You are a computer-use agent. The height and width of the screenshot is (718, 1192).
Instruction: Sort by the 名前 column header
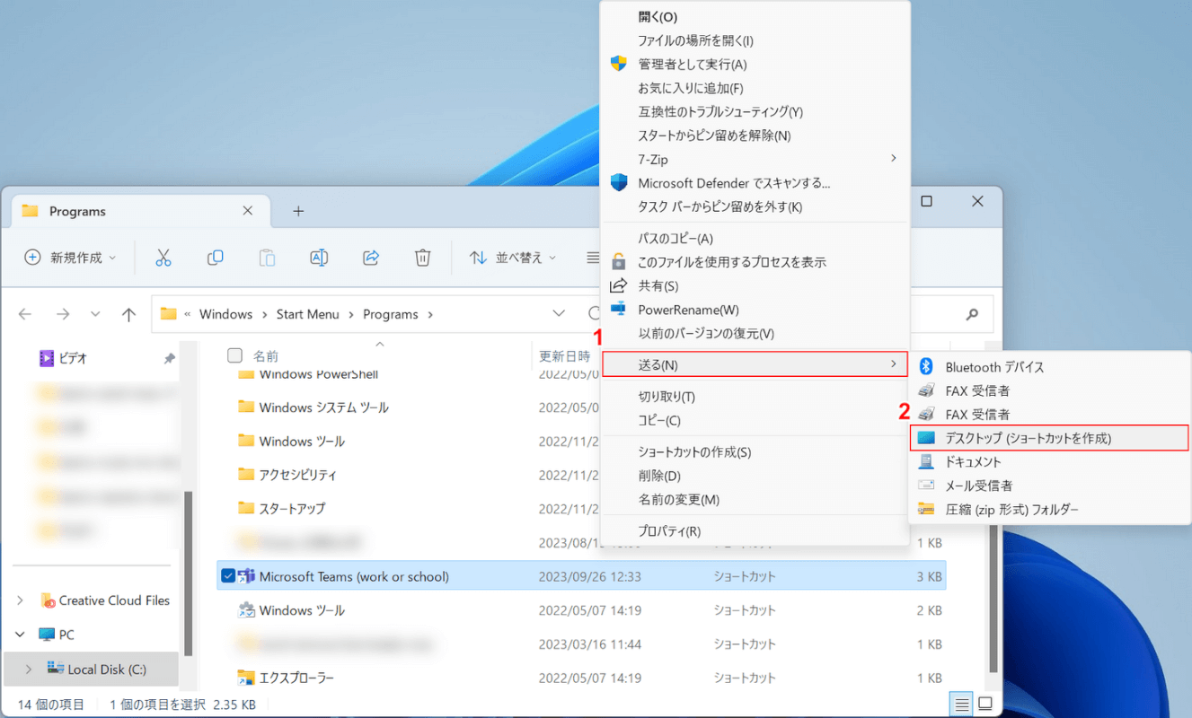coord(266,355)
